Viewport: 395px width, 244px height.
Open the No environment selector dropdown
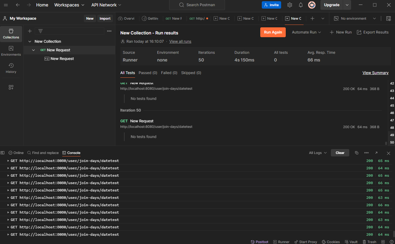(355, 18)
